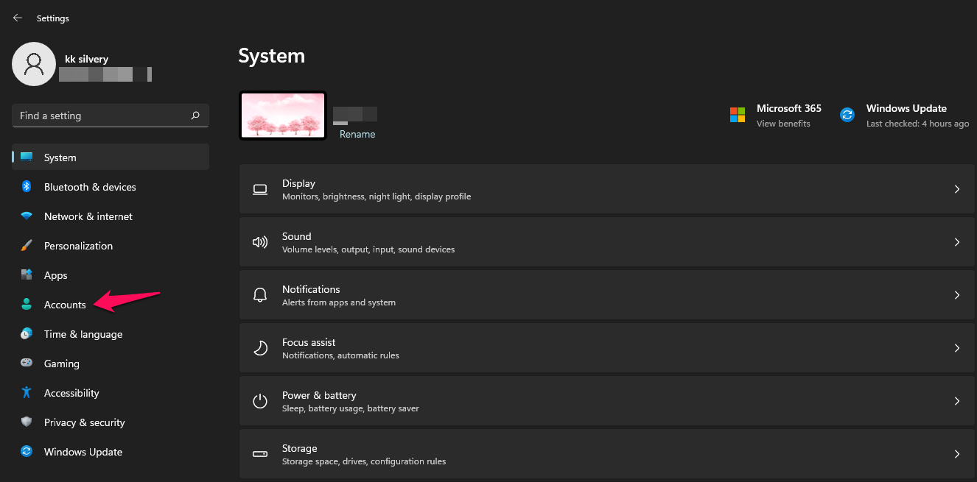
Task: Click the Rename link under the PC name
Action: 357,134
